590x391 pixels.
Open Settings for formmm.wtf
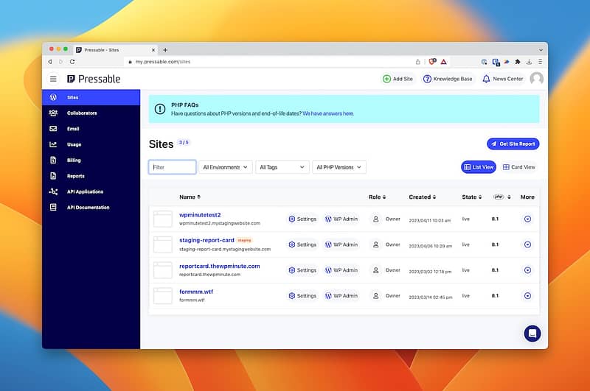click(302, 295)
